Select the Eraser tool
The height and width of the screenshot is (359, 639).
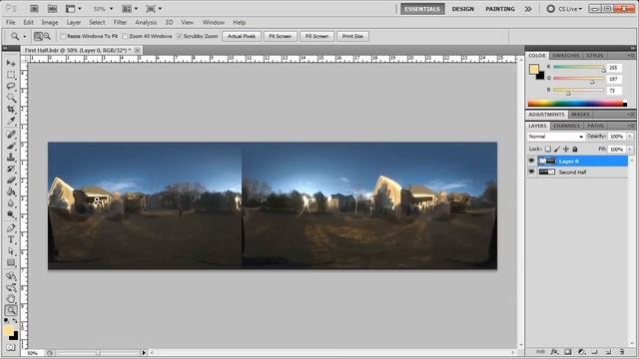(11, 179)
